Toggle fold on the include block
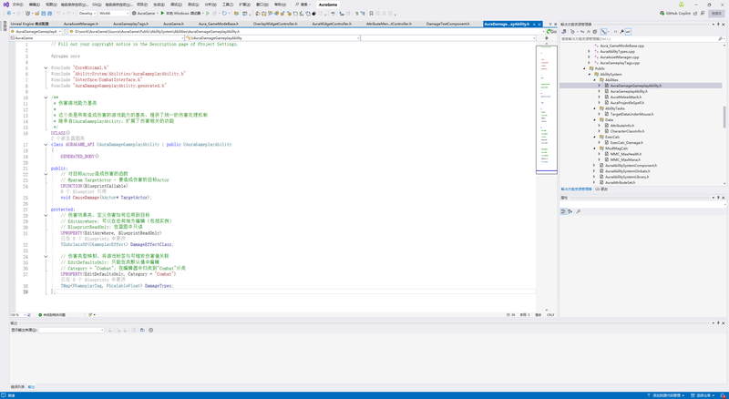729x399 pixels. (x=46, y=68)
